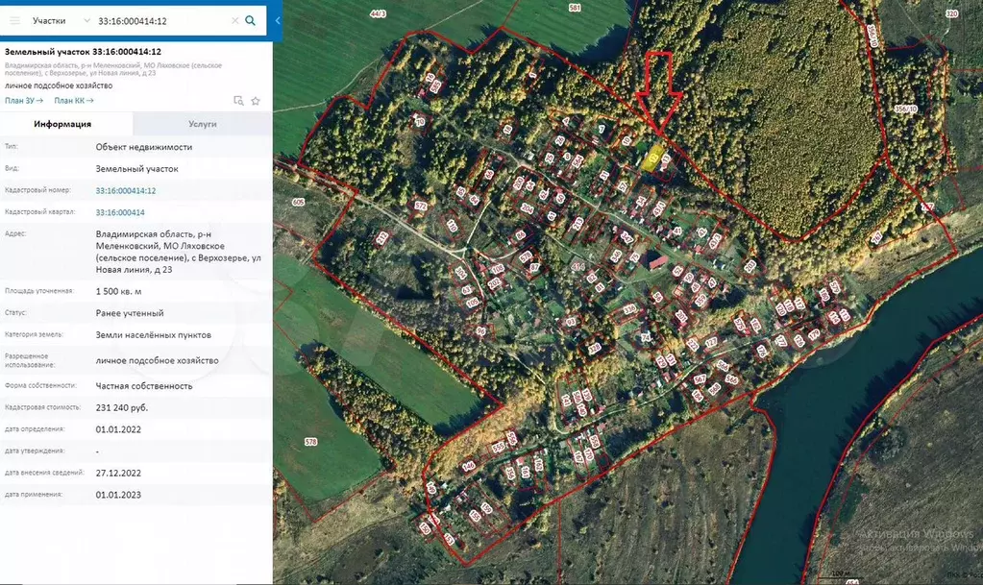983x585 pixels.
Task: Open the План ЗУ link
Action: (24, 100)
